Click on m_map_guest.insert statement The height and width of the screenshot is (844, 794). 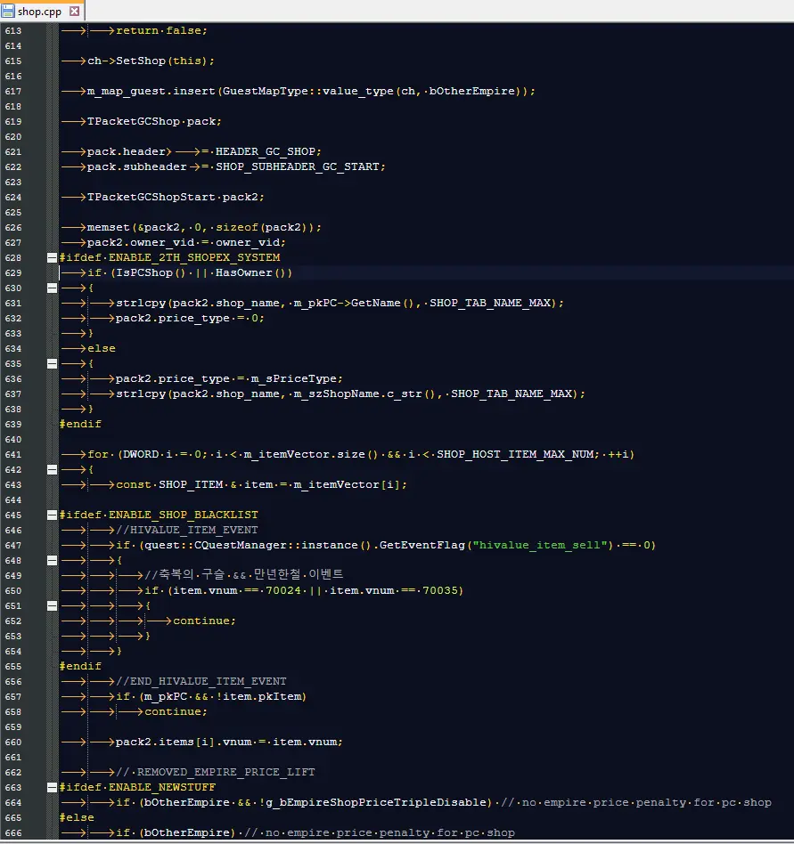coord(311,91)
